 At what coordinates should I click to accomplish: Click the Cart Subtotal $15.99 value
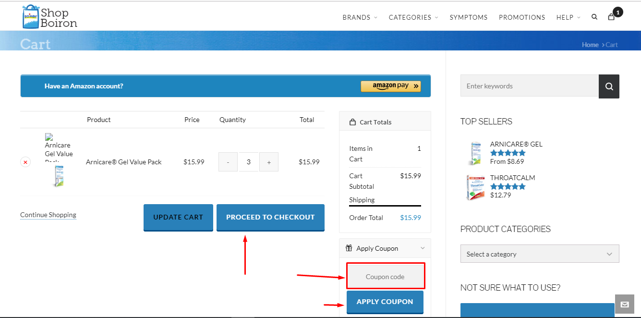411,176
